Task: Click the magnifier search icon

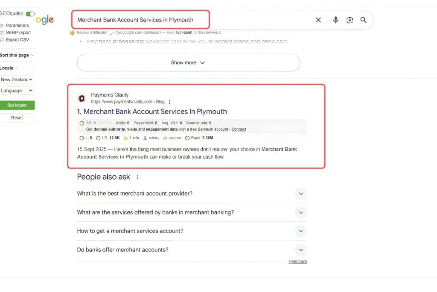Action: click(364, 20)
